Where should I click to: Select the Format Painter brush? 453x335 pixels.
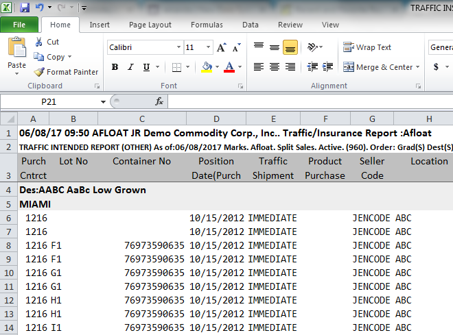38,72
